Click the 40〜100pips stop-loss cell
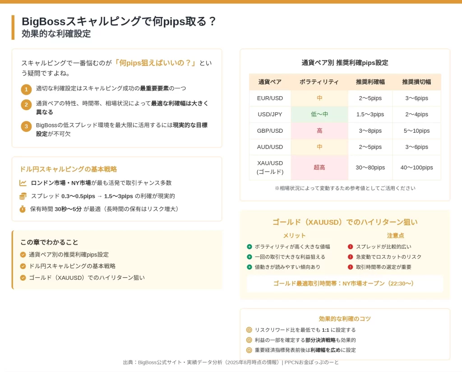This screenshot has height=372, width=462. tap(416, 167)
